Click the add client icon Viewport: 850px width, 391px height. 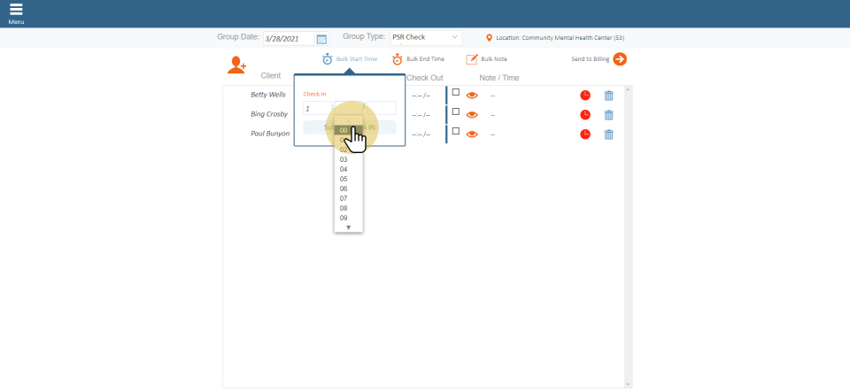(236, 65)
